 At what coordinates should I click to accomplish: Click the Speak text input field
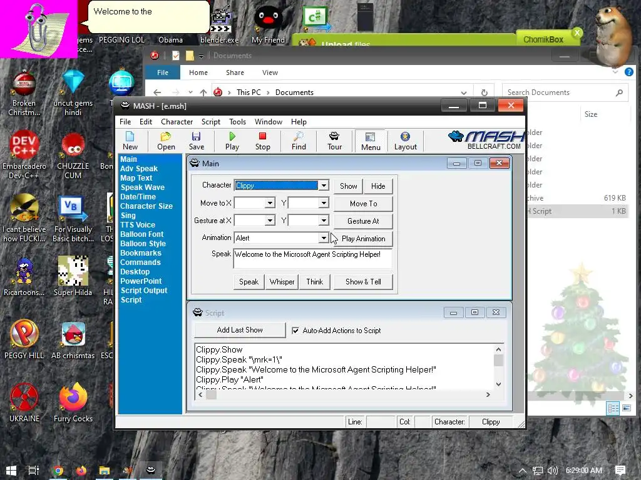[313, 258]
